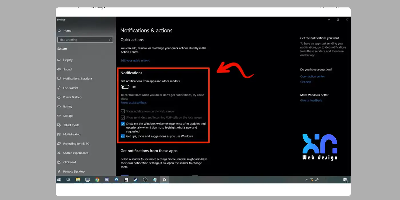The width and height of the screenshot is (400, 200).
Task: Click the Settings gear on the taskbar
Action: 164,180
